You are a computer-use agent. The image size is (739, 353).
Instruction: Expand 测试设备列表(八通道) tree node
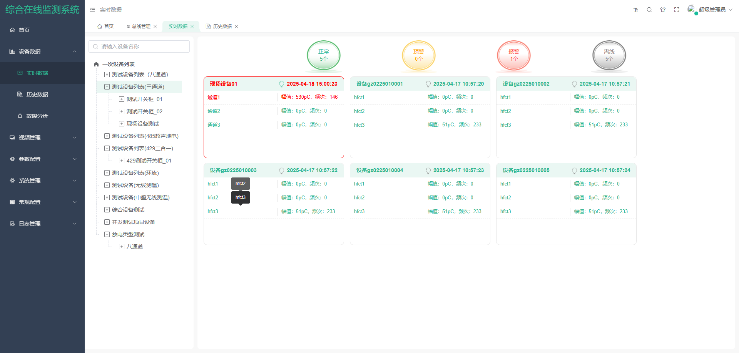point(107,75)
